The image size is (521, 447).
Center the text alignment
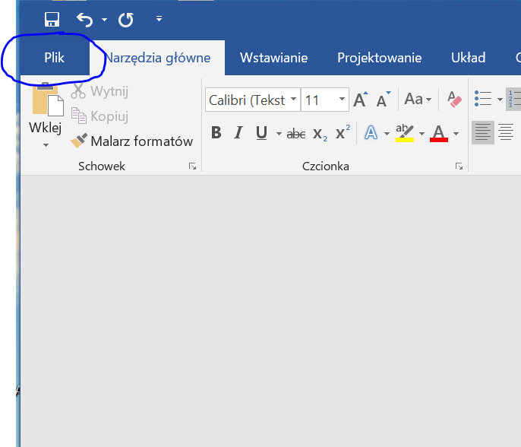coord(506,132)
